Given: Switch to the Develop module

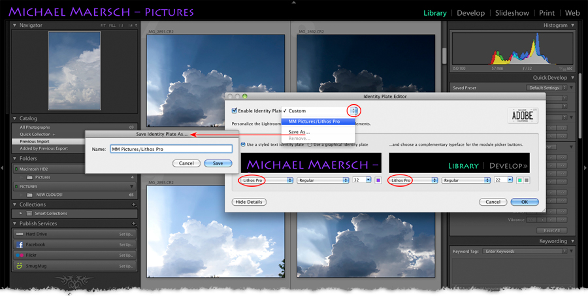Looking at the screenshot, I should (470, 13).
